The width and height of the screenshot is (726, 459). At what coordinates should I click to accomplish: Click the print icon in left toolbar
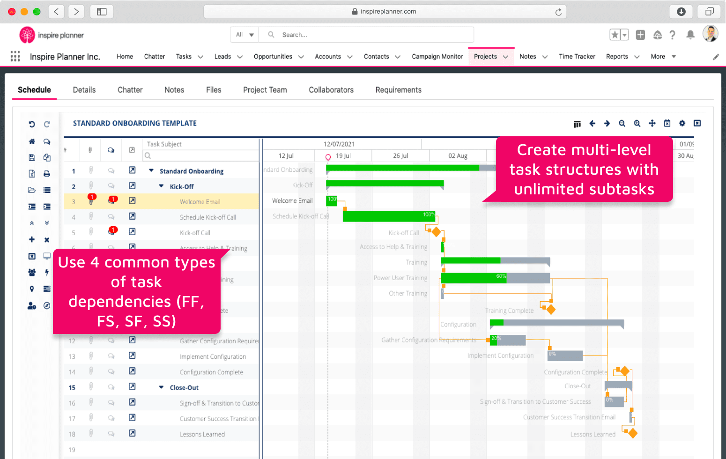tap(47, 174)
